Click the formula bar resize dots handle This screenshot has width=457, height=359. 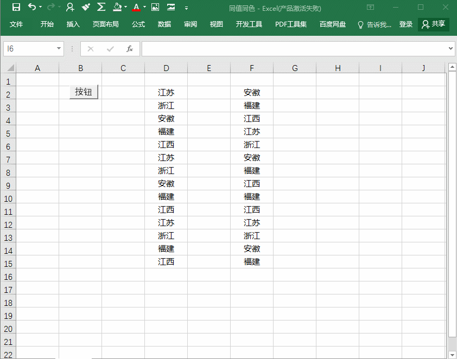72,49
